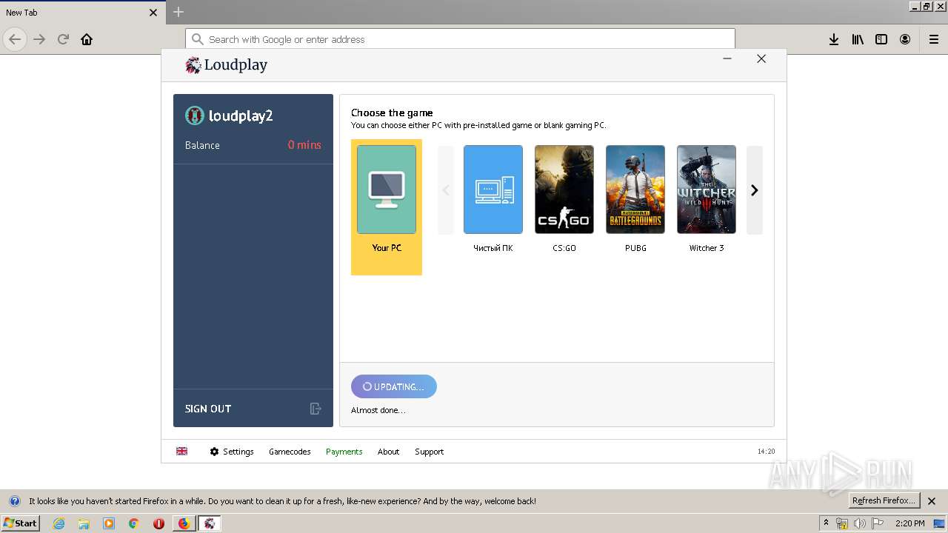This screenshot has height=533, width=948.
Task: Switch to Firefox in taskbar
Action: pyautogui.click(x=184, y=523)
